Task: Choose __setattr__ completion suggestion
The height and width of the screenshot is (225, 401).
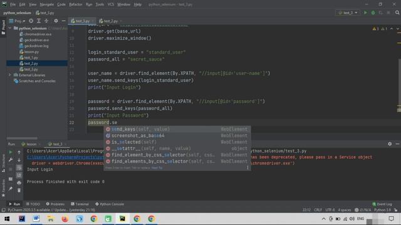Action: tap(177, 149)
